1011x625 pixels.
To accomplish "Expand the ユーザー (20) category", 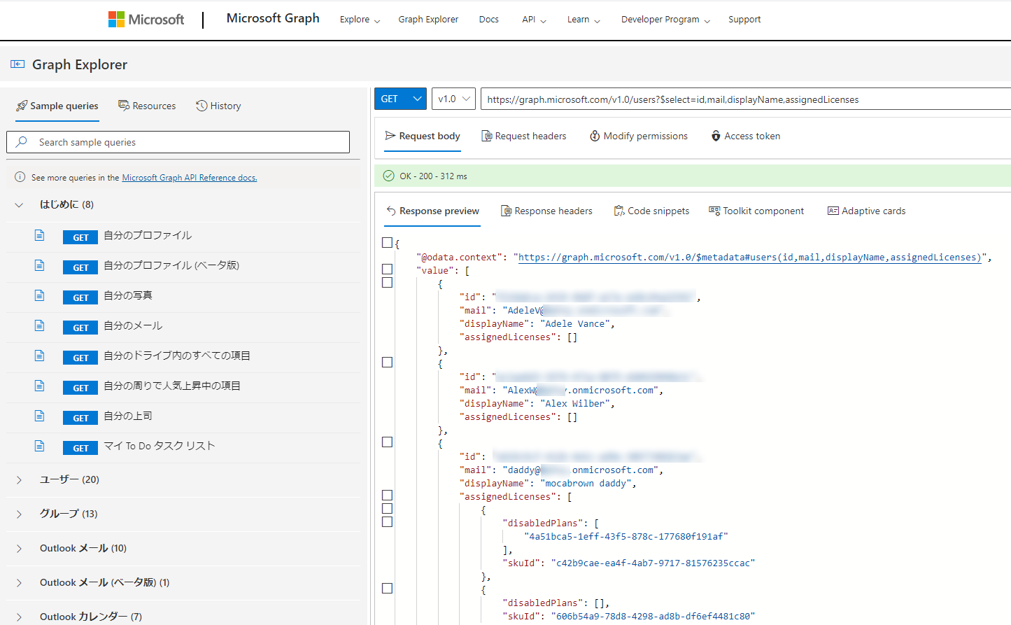I will point(19,480).
